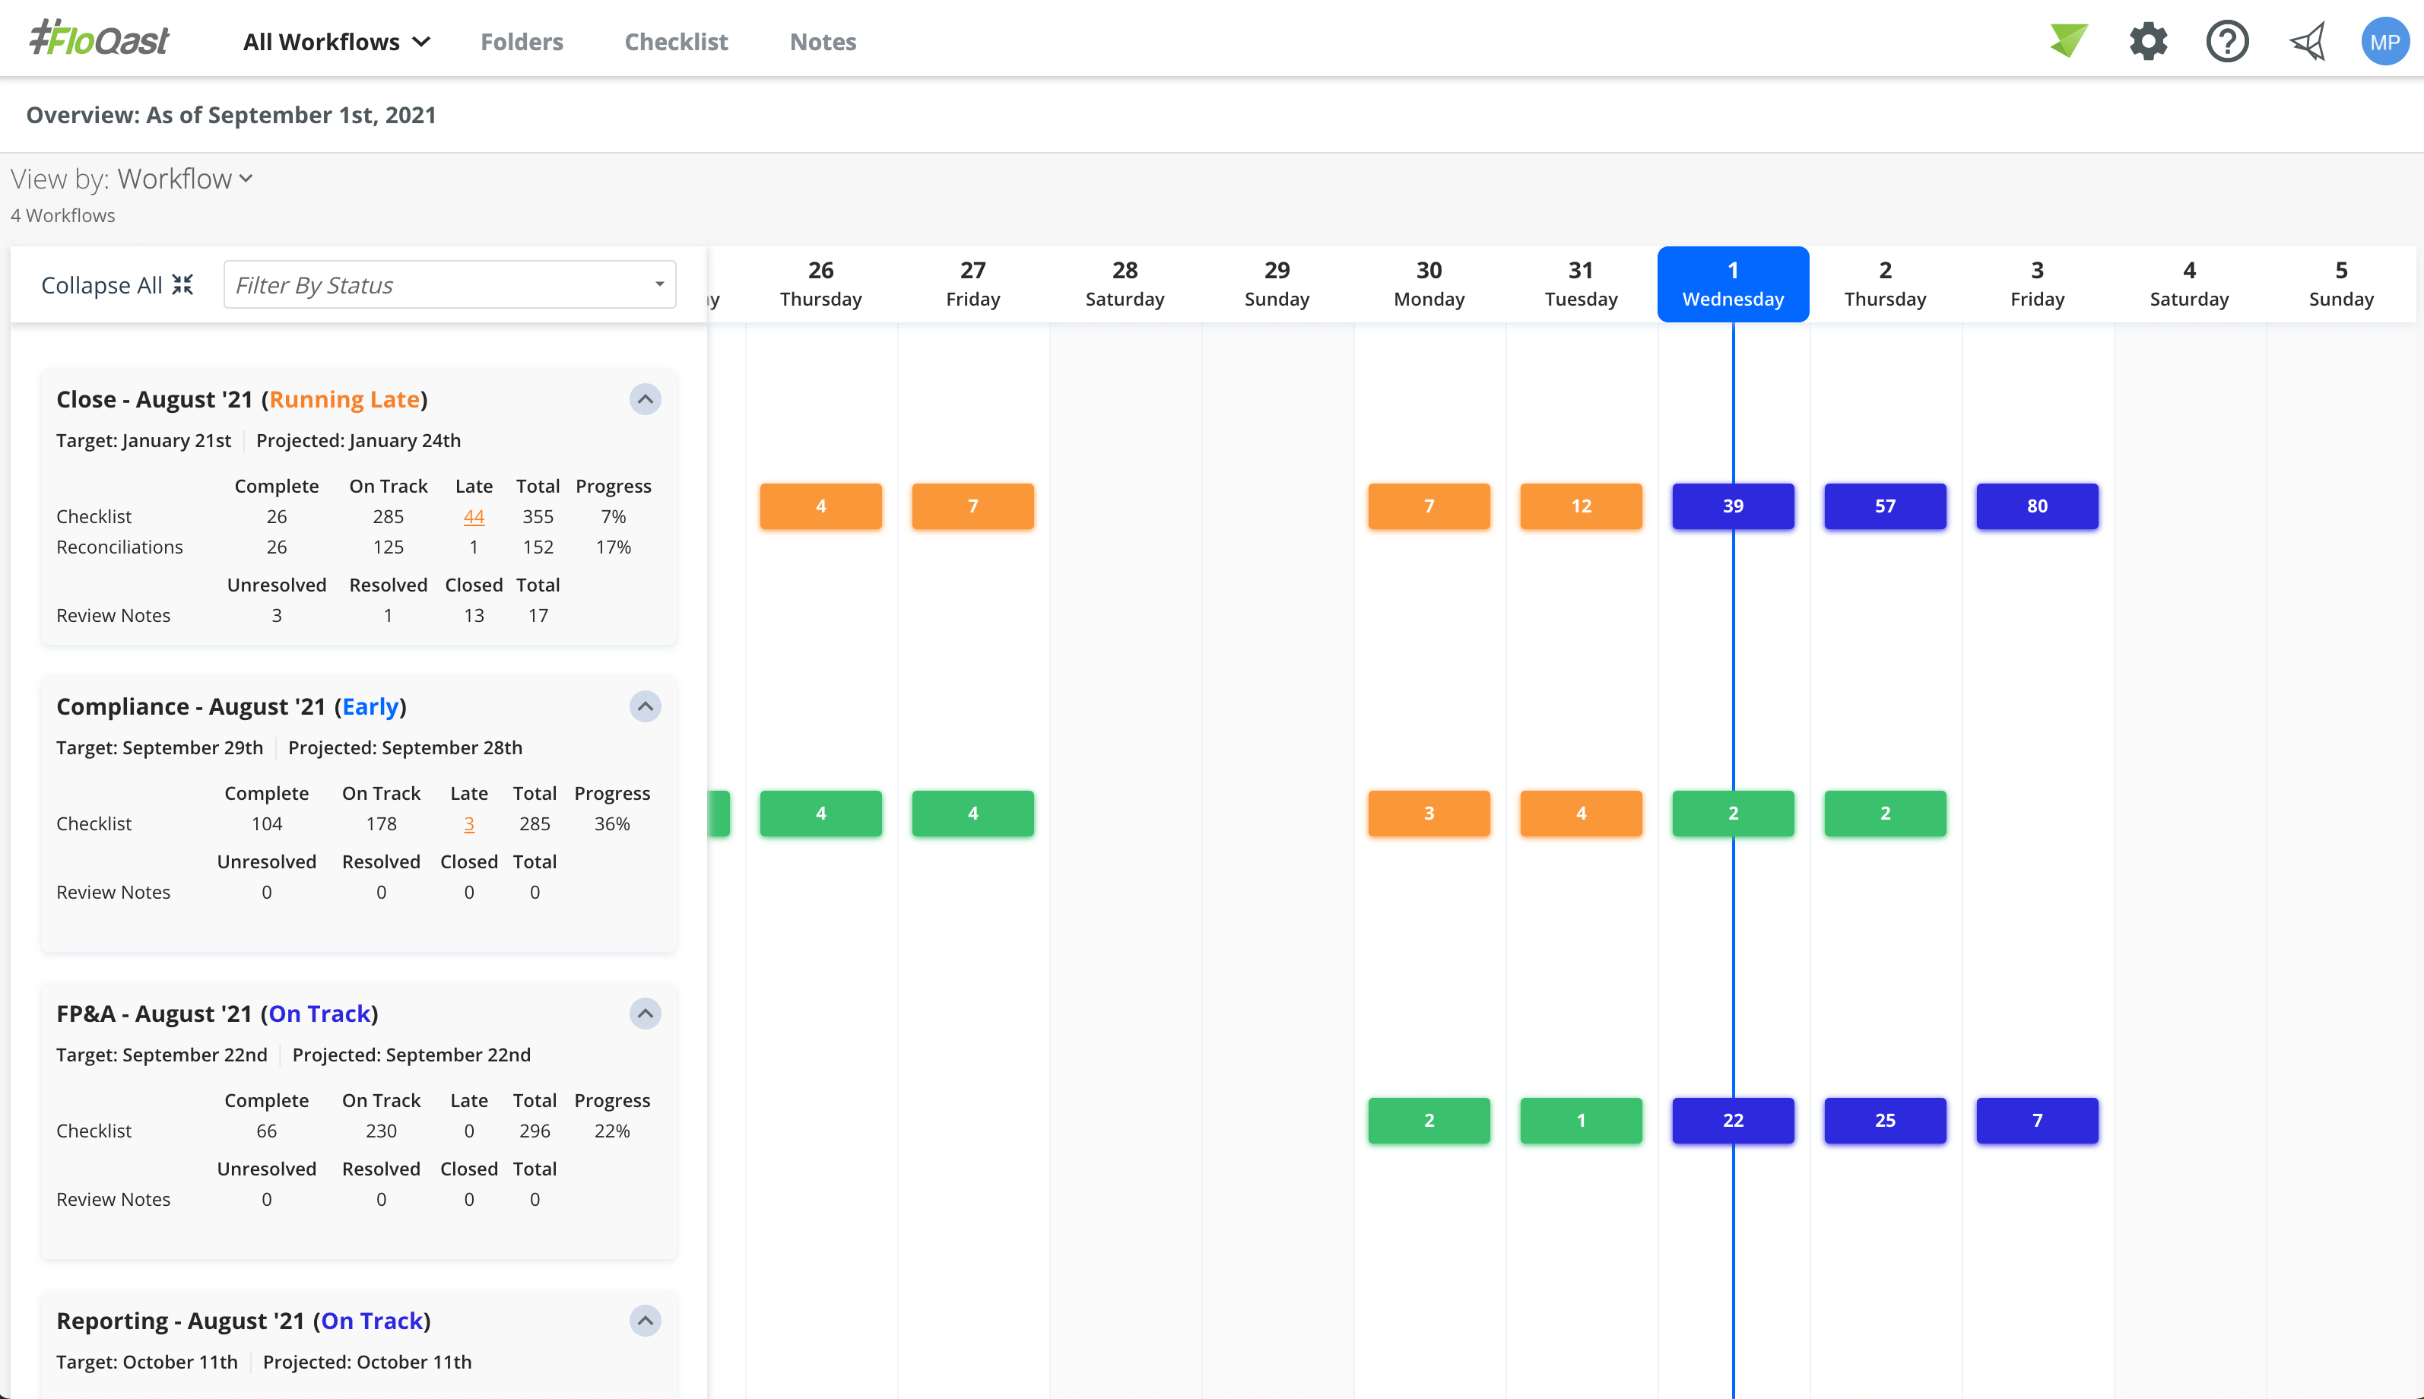This screenshot has width=2424, height=1399.
Task: Go to the Notes tab
Action: 823,41
